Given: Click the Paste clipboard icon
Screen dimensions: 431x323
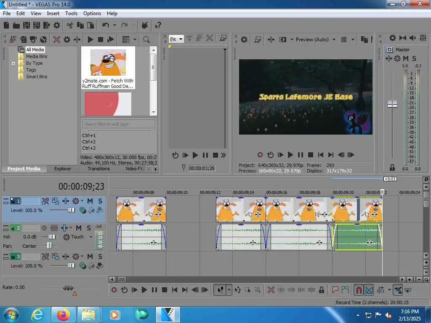Looking at the screenshot, I should tap(90, 26).
